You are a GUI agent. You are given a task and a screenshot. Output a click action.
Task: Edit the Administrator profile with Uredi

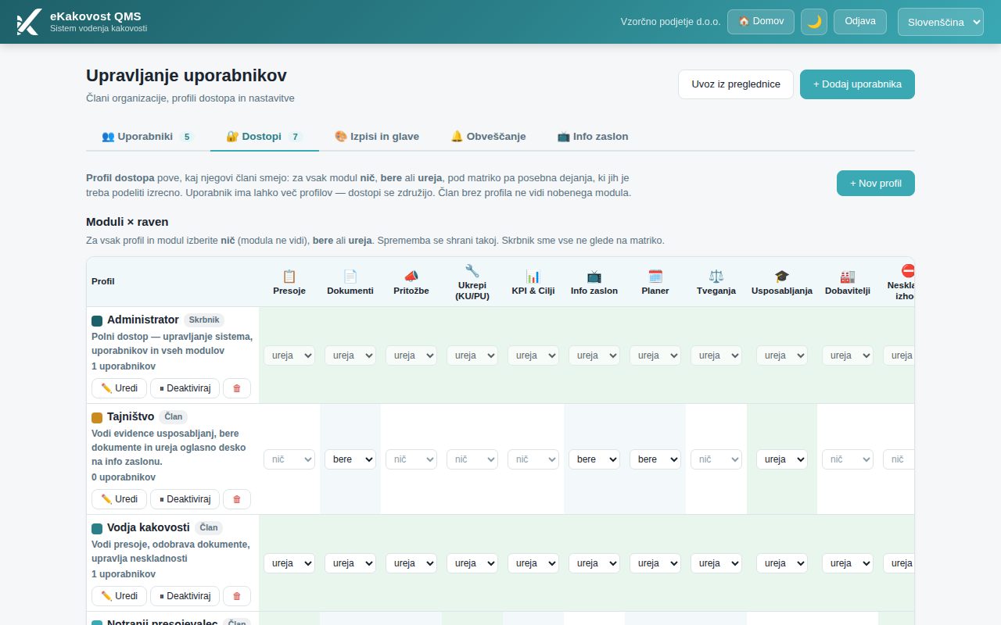pos(119,388)
